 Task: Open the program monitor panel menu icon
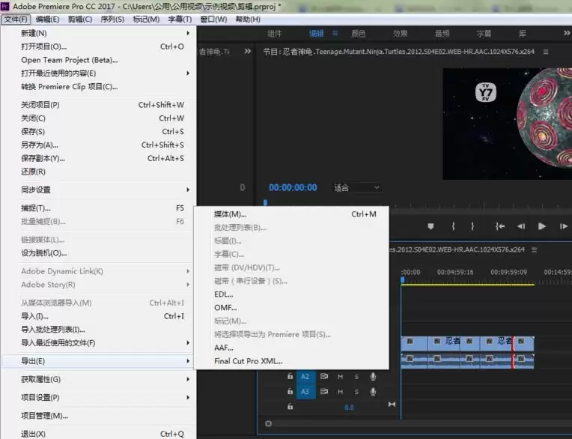(546, 52)
